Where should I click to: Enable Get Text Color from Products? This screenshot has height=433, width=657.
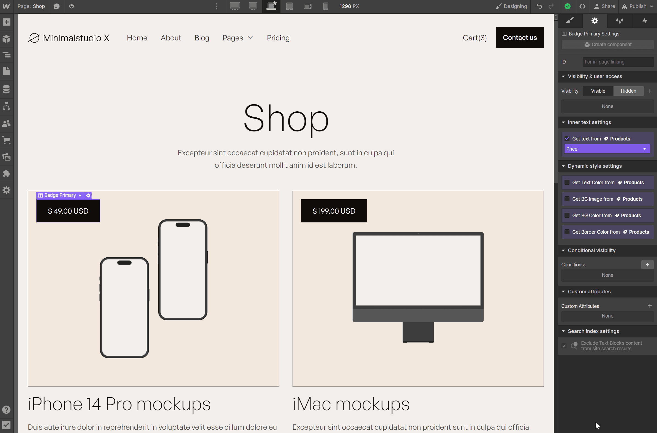pyautogui.click(x=568, y=182)
